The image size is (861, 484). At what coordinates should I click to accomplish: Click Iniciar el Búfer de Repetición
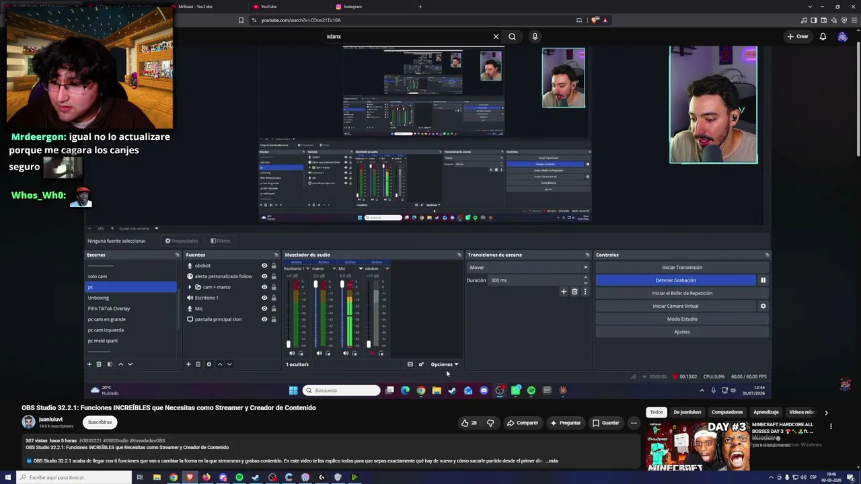[x=682, y=293]
